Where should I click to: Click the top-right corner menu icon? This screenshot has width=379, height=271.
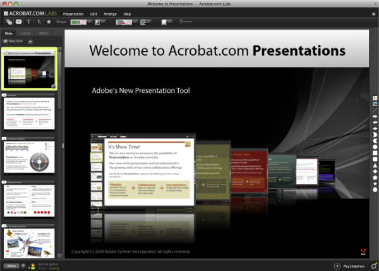[x=373, y=14]
